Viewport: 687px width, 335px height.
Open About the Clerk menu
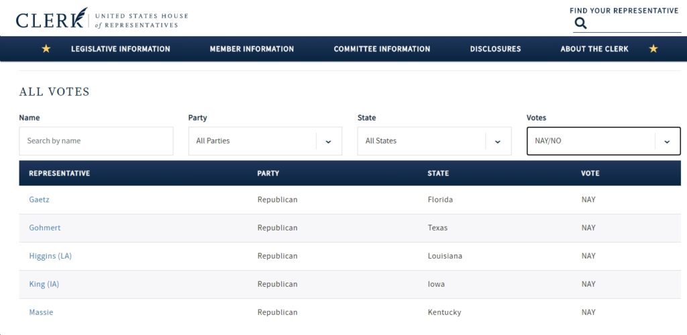[x=594, y=49]
